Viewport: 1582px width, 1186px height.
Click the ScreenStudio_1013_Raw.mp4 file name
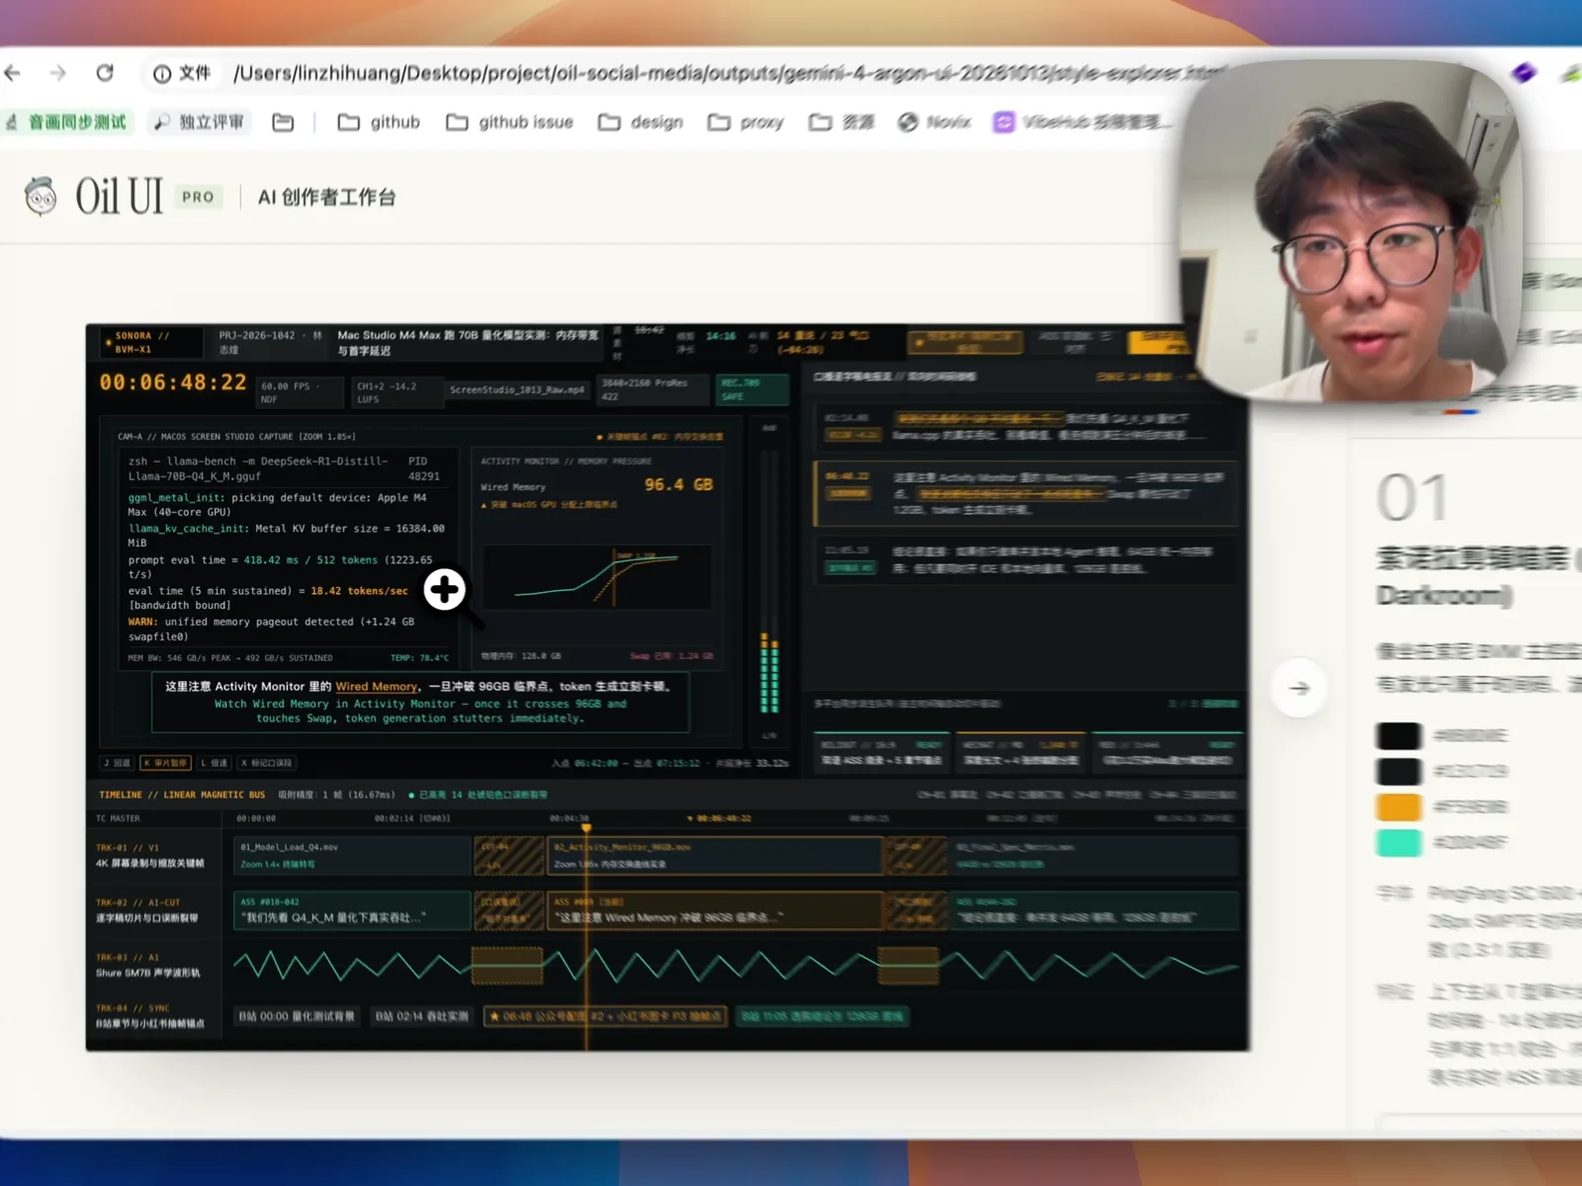pyautogui.click(x=517, y=390)
